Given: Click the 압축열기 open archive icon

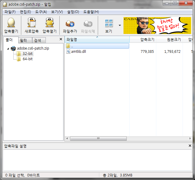Looking at the screenshot, I should tap(50, 22).
